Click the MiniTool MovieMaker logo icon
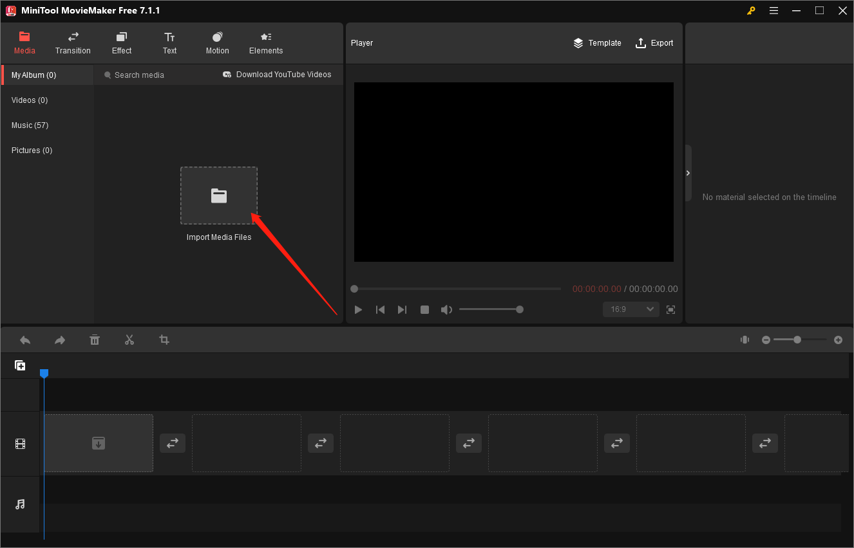Image resolution: width=854 pixels, height=548 pixels. 11,10
